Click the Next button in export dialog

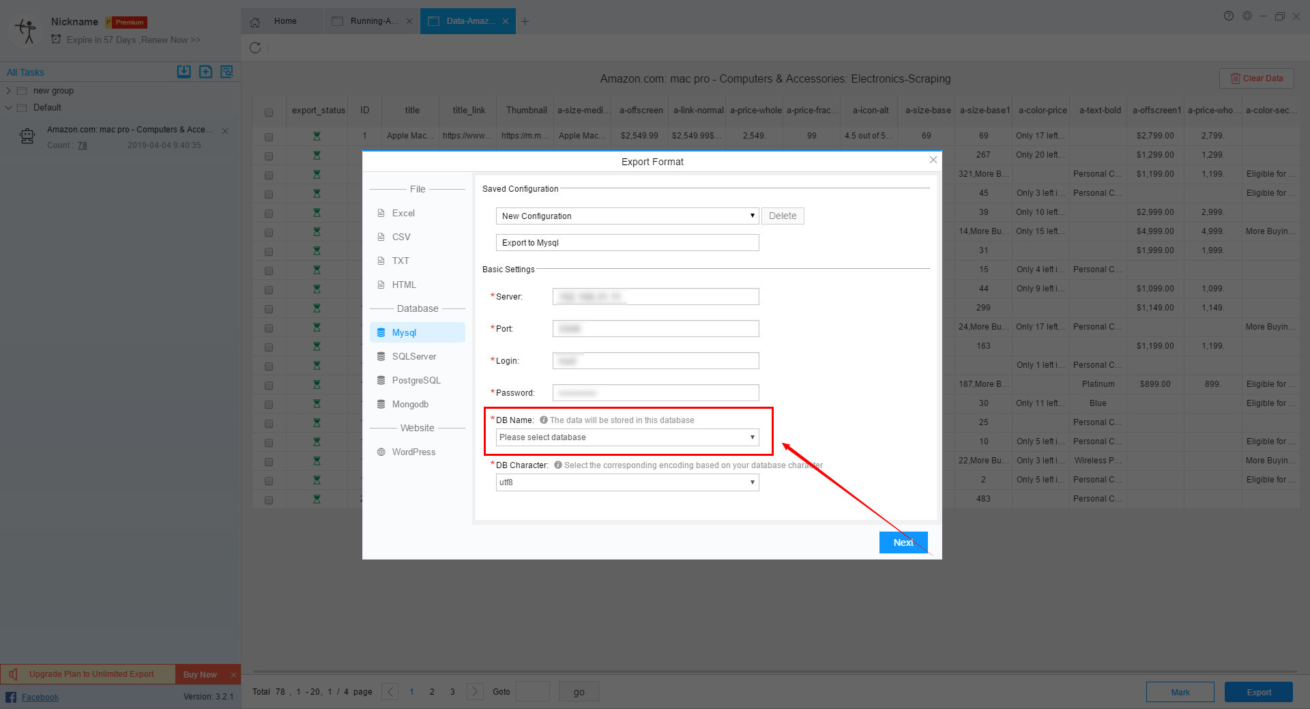[x=903, y=542]
